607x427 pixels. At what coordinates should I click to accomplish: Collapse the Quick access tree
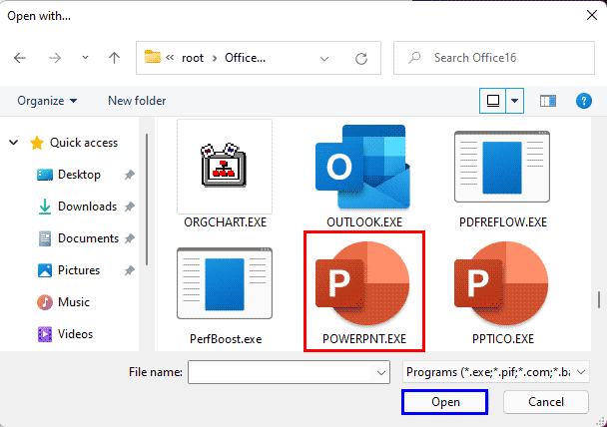(14, 143)
